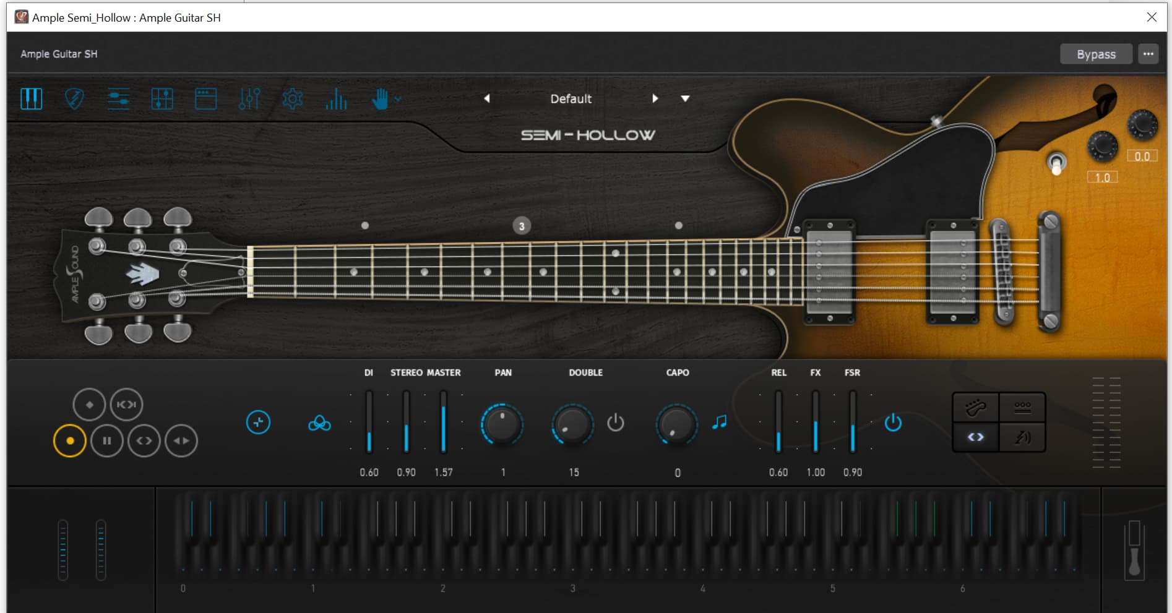Open the horizontal sliders Tab panel icon

point(118,99)
